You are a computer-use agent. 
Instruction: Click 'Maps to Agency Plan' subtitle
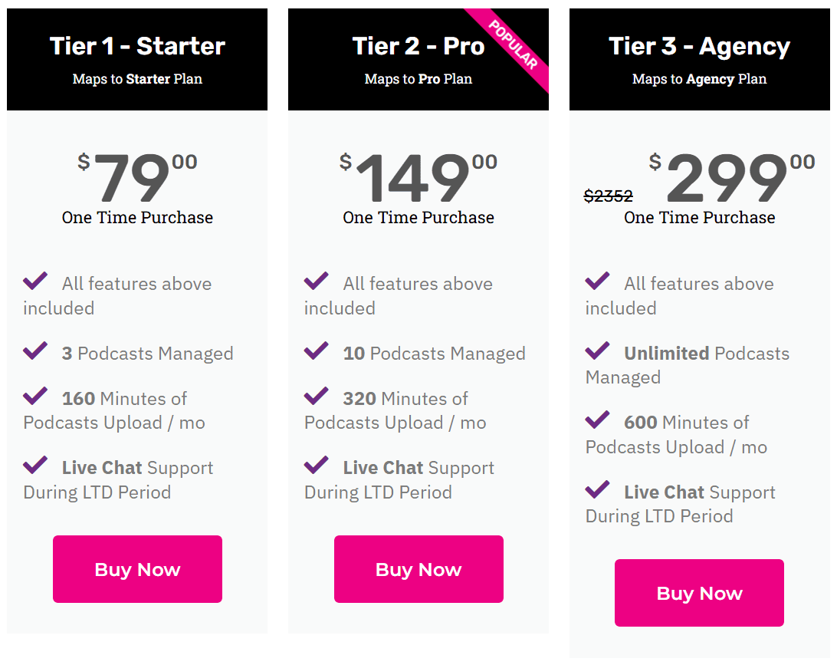(x=699, y=79)
